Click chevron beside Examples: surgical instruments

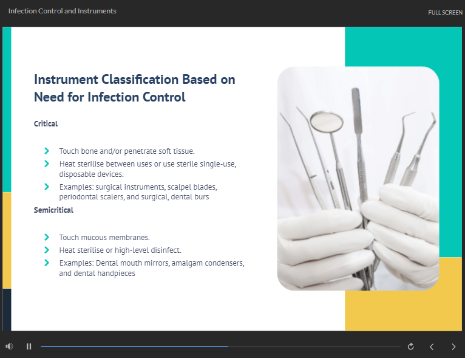coord(47,187)
